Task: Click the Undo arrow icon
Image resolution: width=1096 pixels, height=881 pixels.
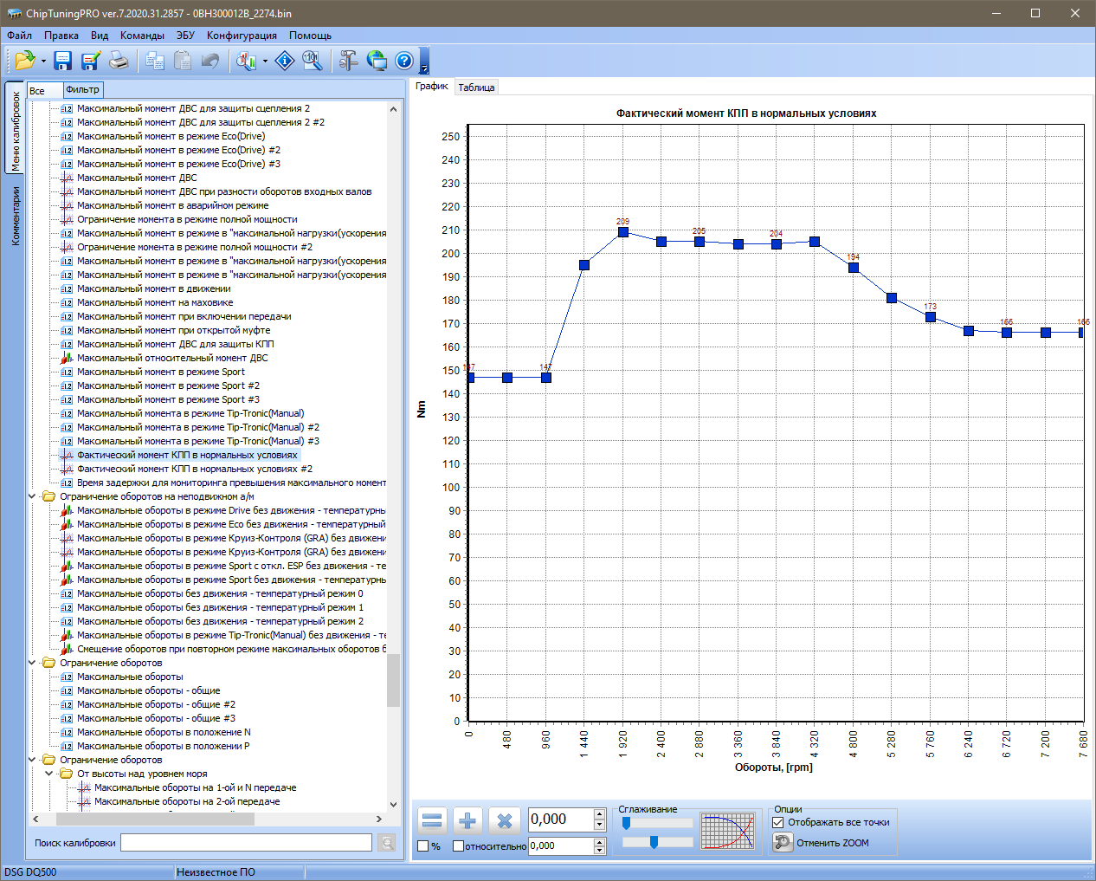Action: (210, 61)
